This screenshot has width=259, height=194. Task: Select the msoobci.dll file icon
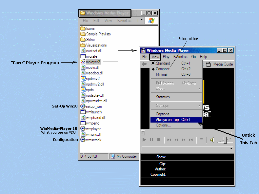click(x=83, y=73)
